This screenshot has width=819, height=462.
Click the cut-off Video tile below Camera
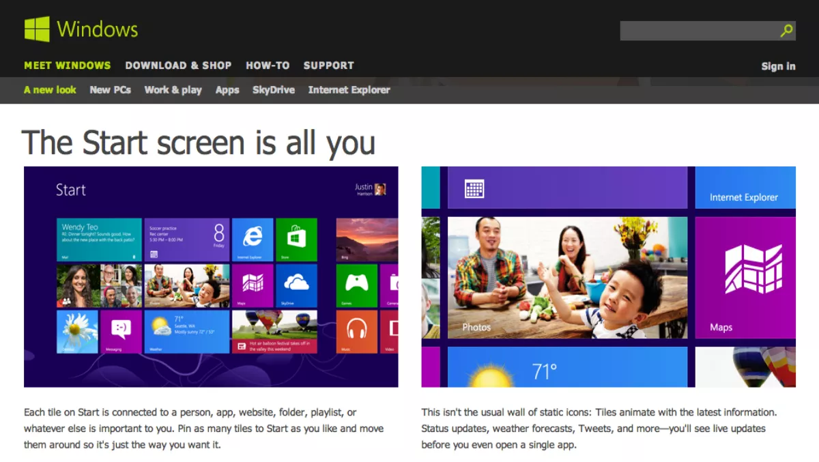point(389,332)
